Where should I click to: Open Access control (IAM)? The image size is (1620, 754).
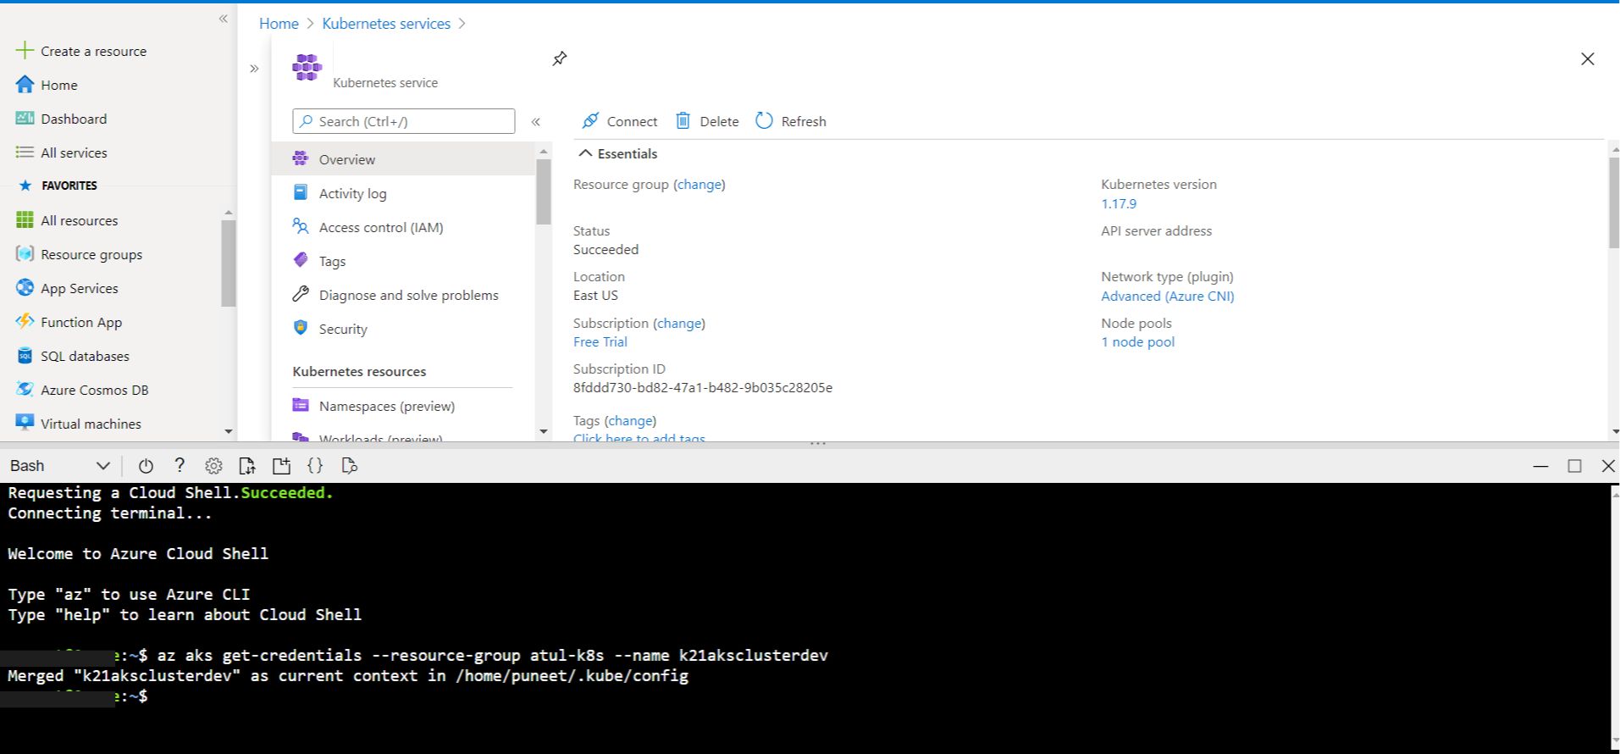(381, 227)
